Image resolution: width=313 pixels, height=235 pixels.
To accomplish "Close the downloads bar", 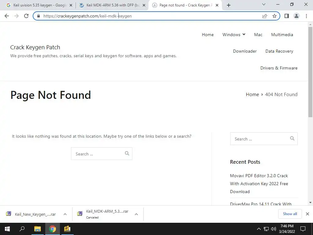I will tap(307, 214).
